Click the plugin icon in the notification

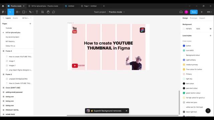pyautogui.click(x=88, y=111)
